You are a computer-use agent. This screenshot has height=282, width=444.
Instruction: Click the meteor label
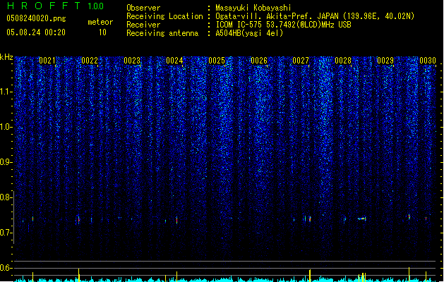click(100, 22)
